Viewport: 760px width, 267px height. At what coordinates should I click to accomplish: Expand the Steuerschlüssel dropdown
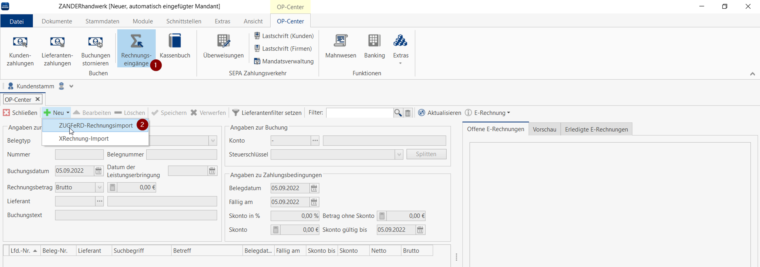399,154
